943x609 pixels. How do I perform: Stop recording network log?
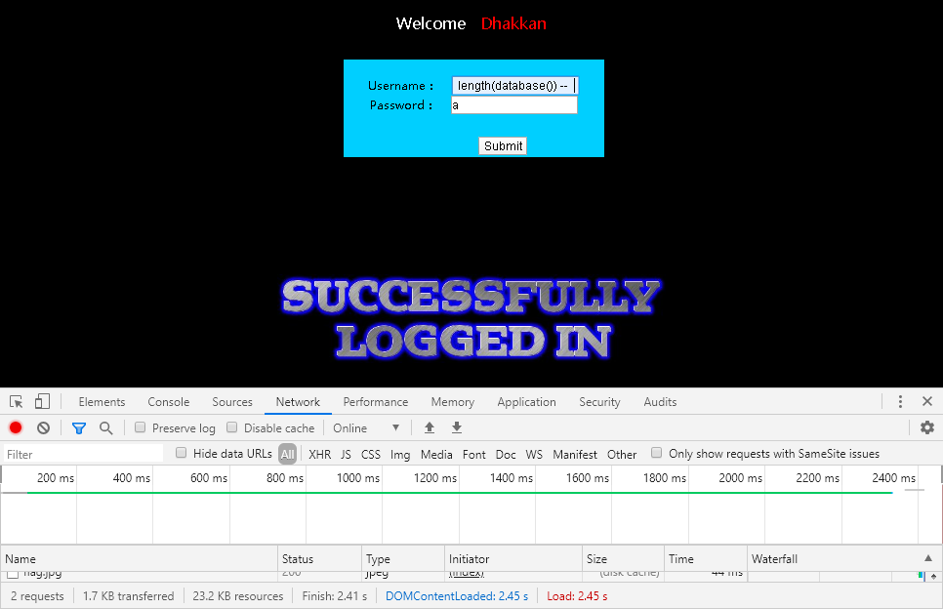15,427
